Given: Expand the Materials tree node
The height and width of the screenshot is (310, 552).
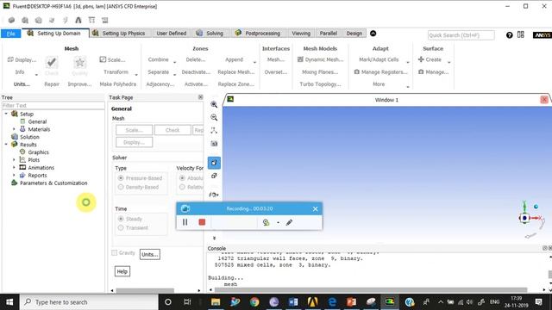Looking at the screenshot, I should [14, 129].
